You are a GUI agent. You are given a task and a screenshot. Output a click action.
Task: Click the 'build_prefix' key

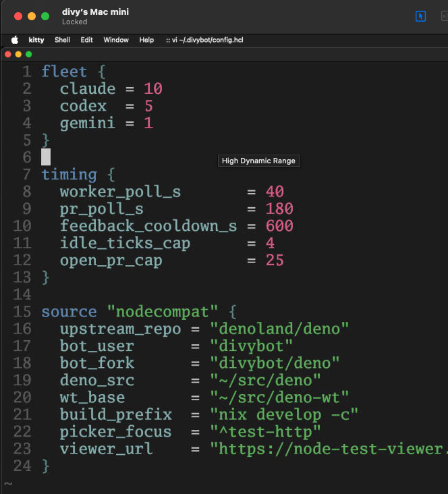click(116, 415)
